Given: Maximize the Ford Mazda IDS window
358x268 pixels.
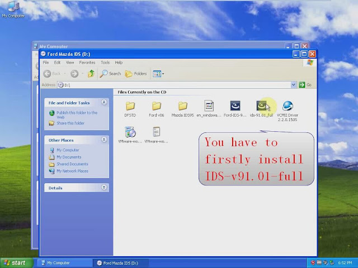Looking at the screenshot, I should (x=304, y=54).
